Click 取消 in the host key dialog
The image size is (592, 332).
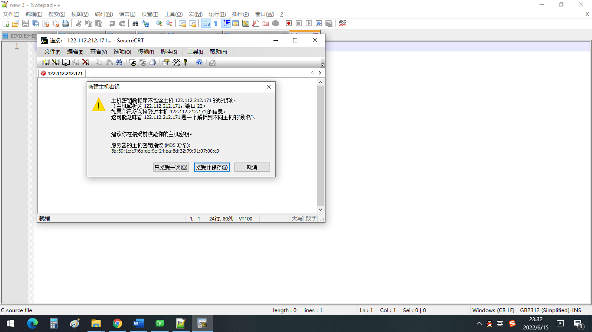pos(252,167)
